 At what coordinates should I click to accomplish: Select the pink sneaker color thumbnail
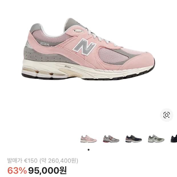(x=88, y=139)
